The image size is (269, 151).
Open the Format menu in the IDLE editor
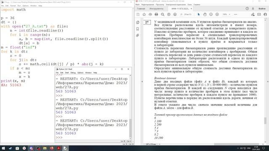tap(13, 5)
